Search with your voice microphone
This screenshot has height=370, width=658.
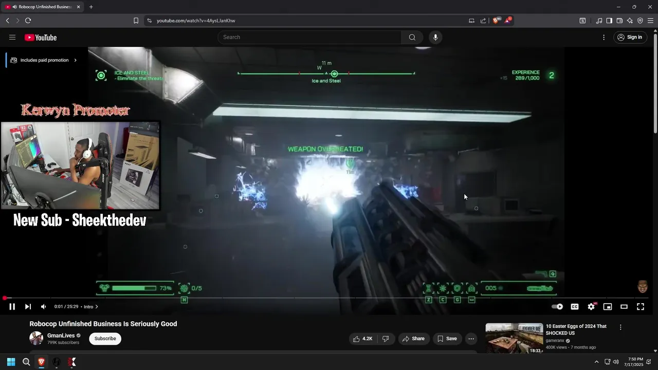pyautogui.click(x=435, y=37)
